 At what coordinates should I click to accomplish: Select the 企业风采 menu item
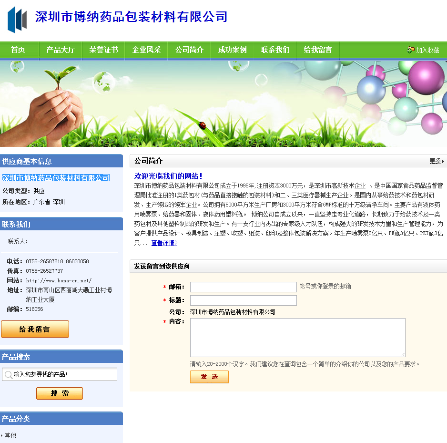[x=146, y=50]
